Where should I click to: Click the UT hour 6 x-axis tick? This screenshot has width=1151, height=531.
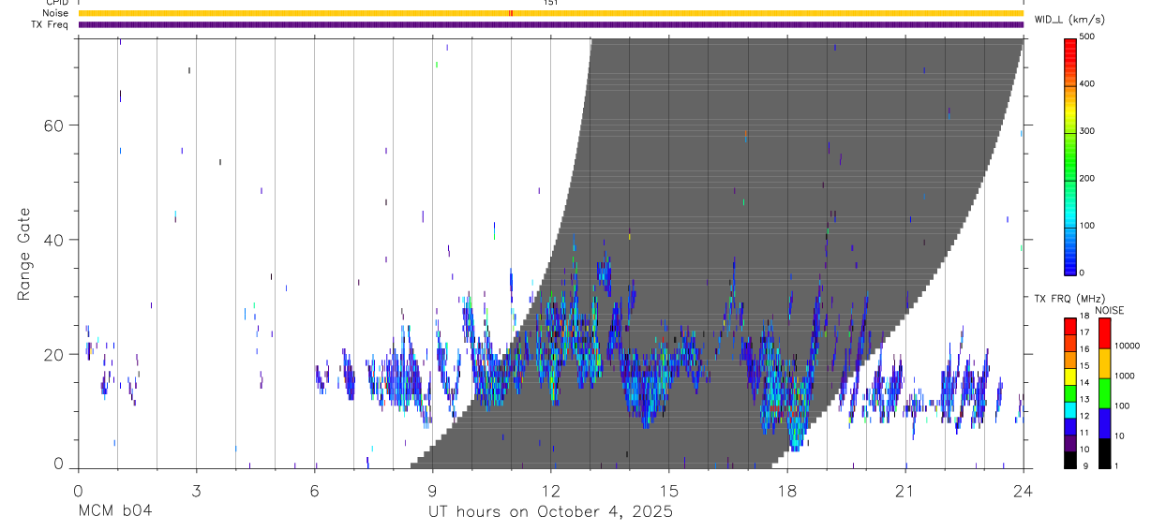click(314, 491)
